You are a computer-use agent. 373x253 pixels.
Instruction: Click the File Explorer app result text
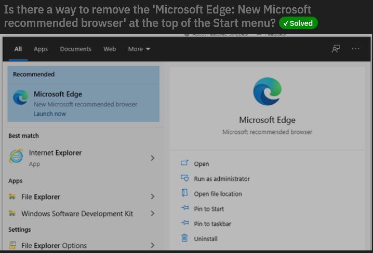click(x=41, y=197)
